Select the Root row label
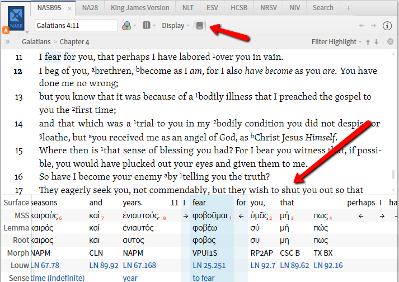The width and height of the screenshot is (399, 282). (21, 240)
